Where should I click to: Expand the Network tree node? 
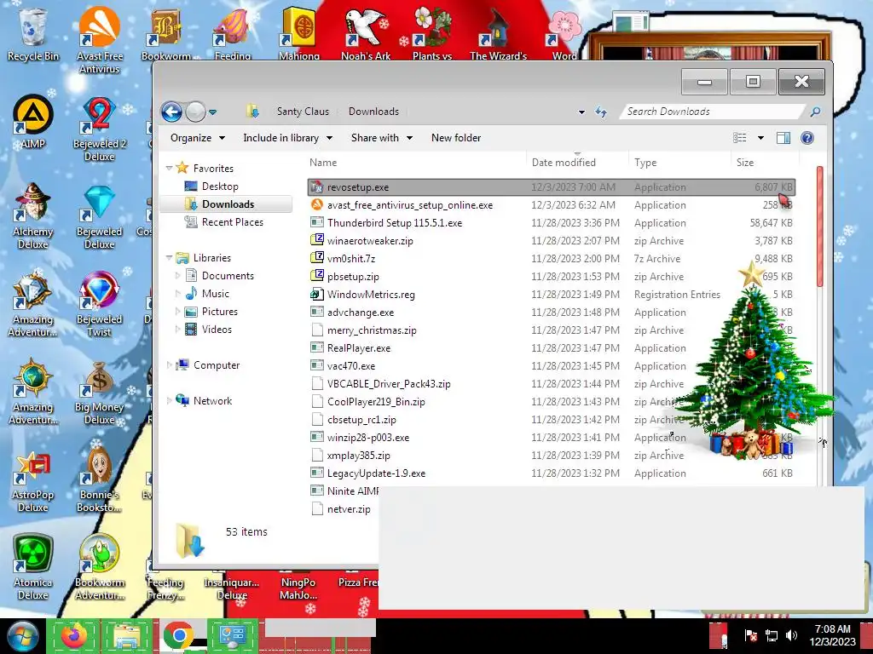170,400
